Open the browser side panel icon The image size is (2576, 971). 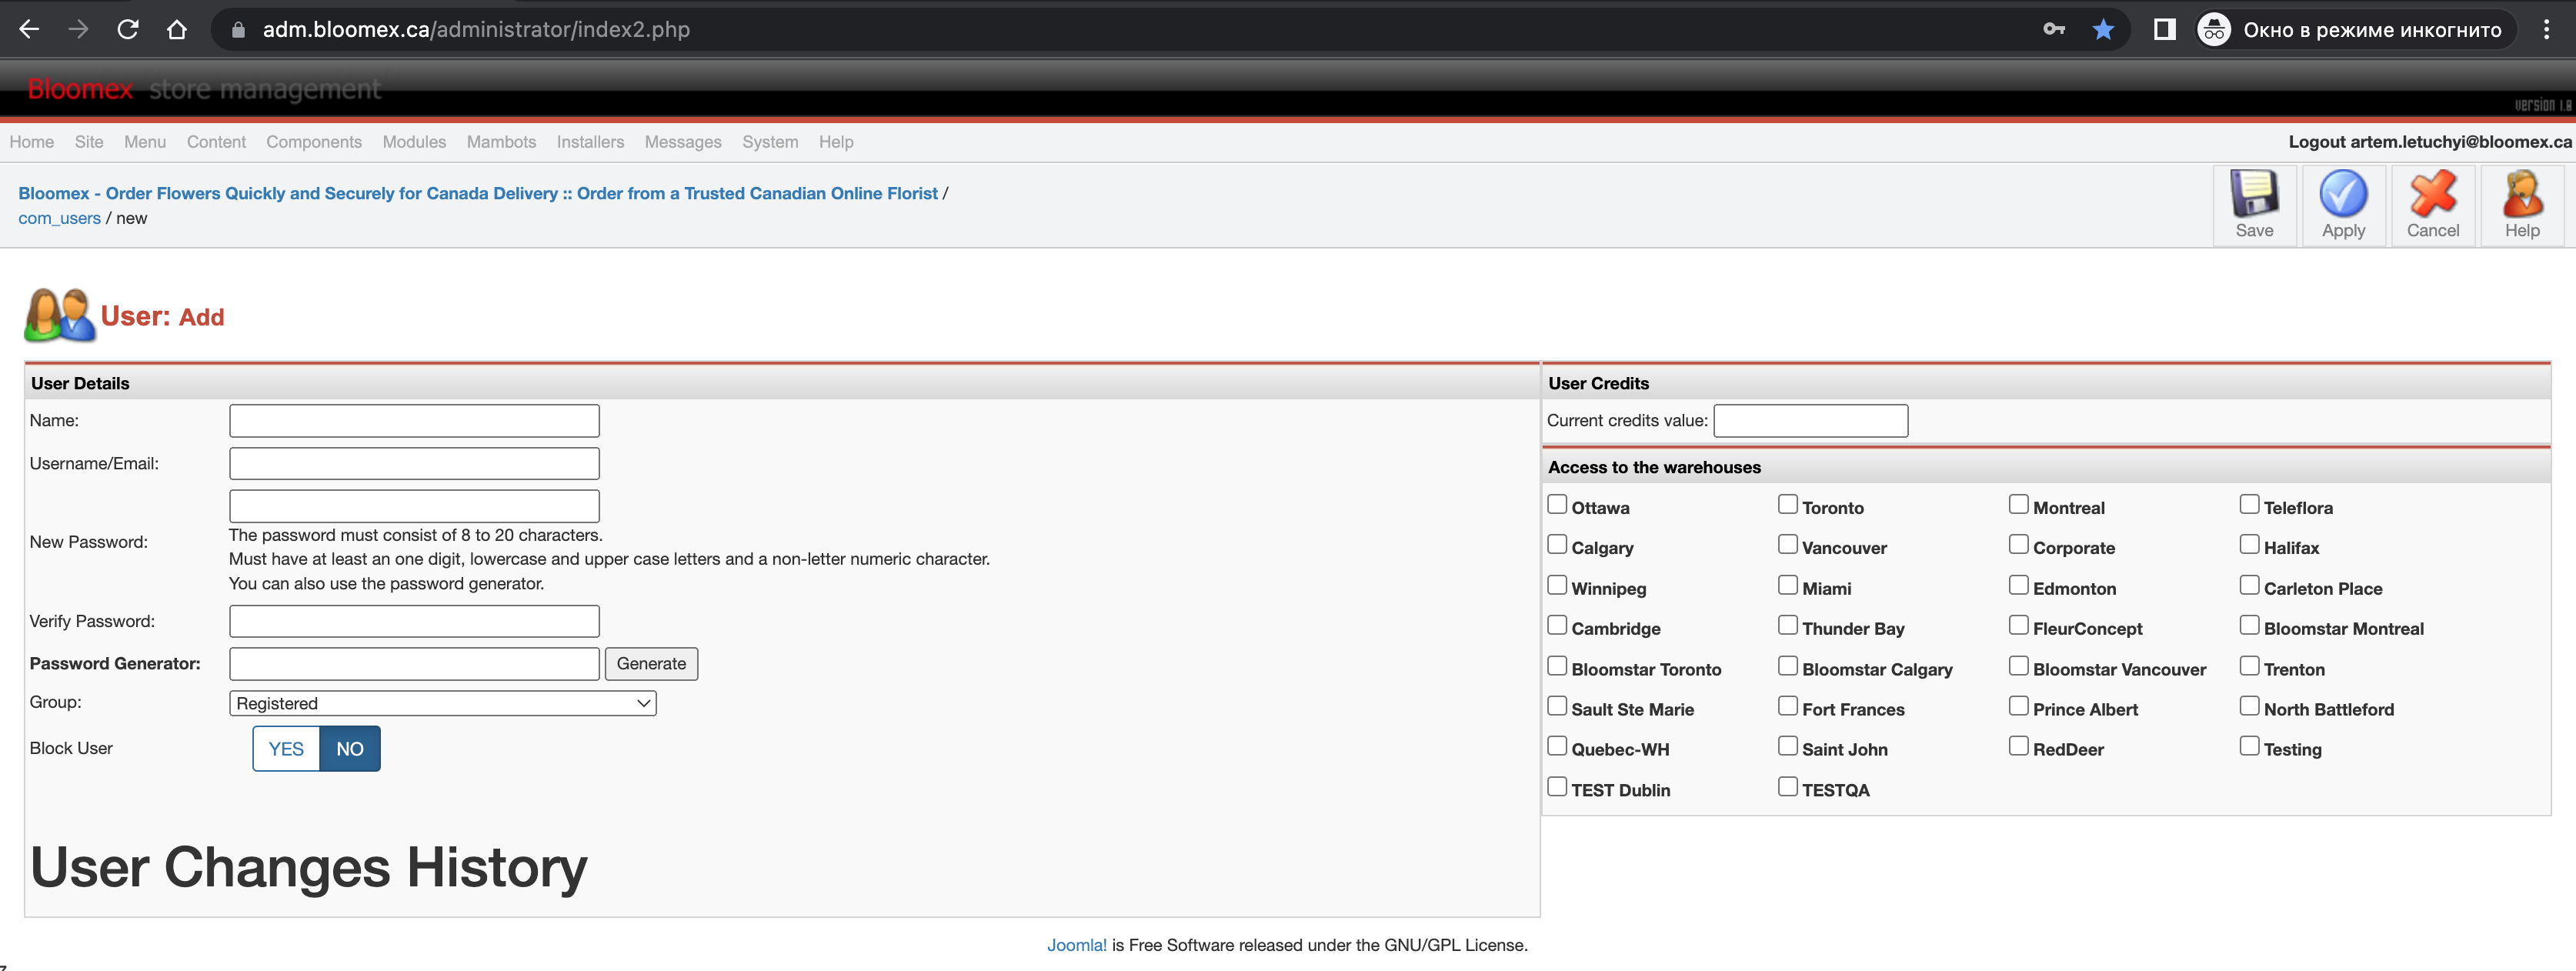[2164, 30]
